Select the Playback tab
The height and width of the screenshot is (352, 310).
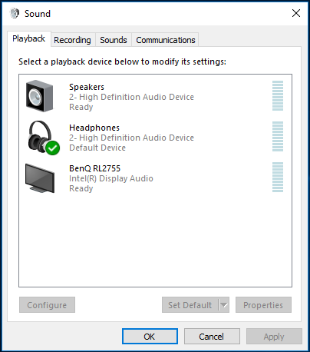[28, 38]
